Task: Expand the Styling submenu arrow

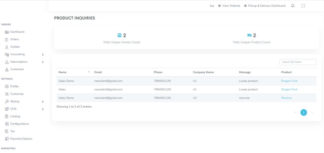Action: pos(43,102)
